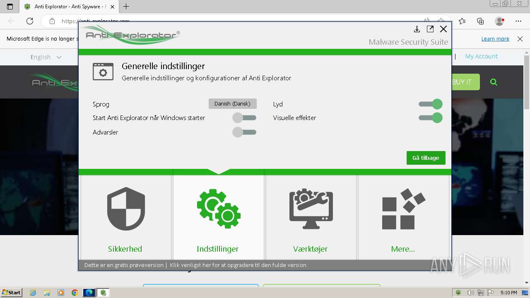The height and width of the screenshot is (298, 530).
Task: Click the site lock icon in address bar
Action: pos(52,21)
